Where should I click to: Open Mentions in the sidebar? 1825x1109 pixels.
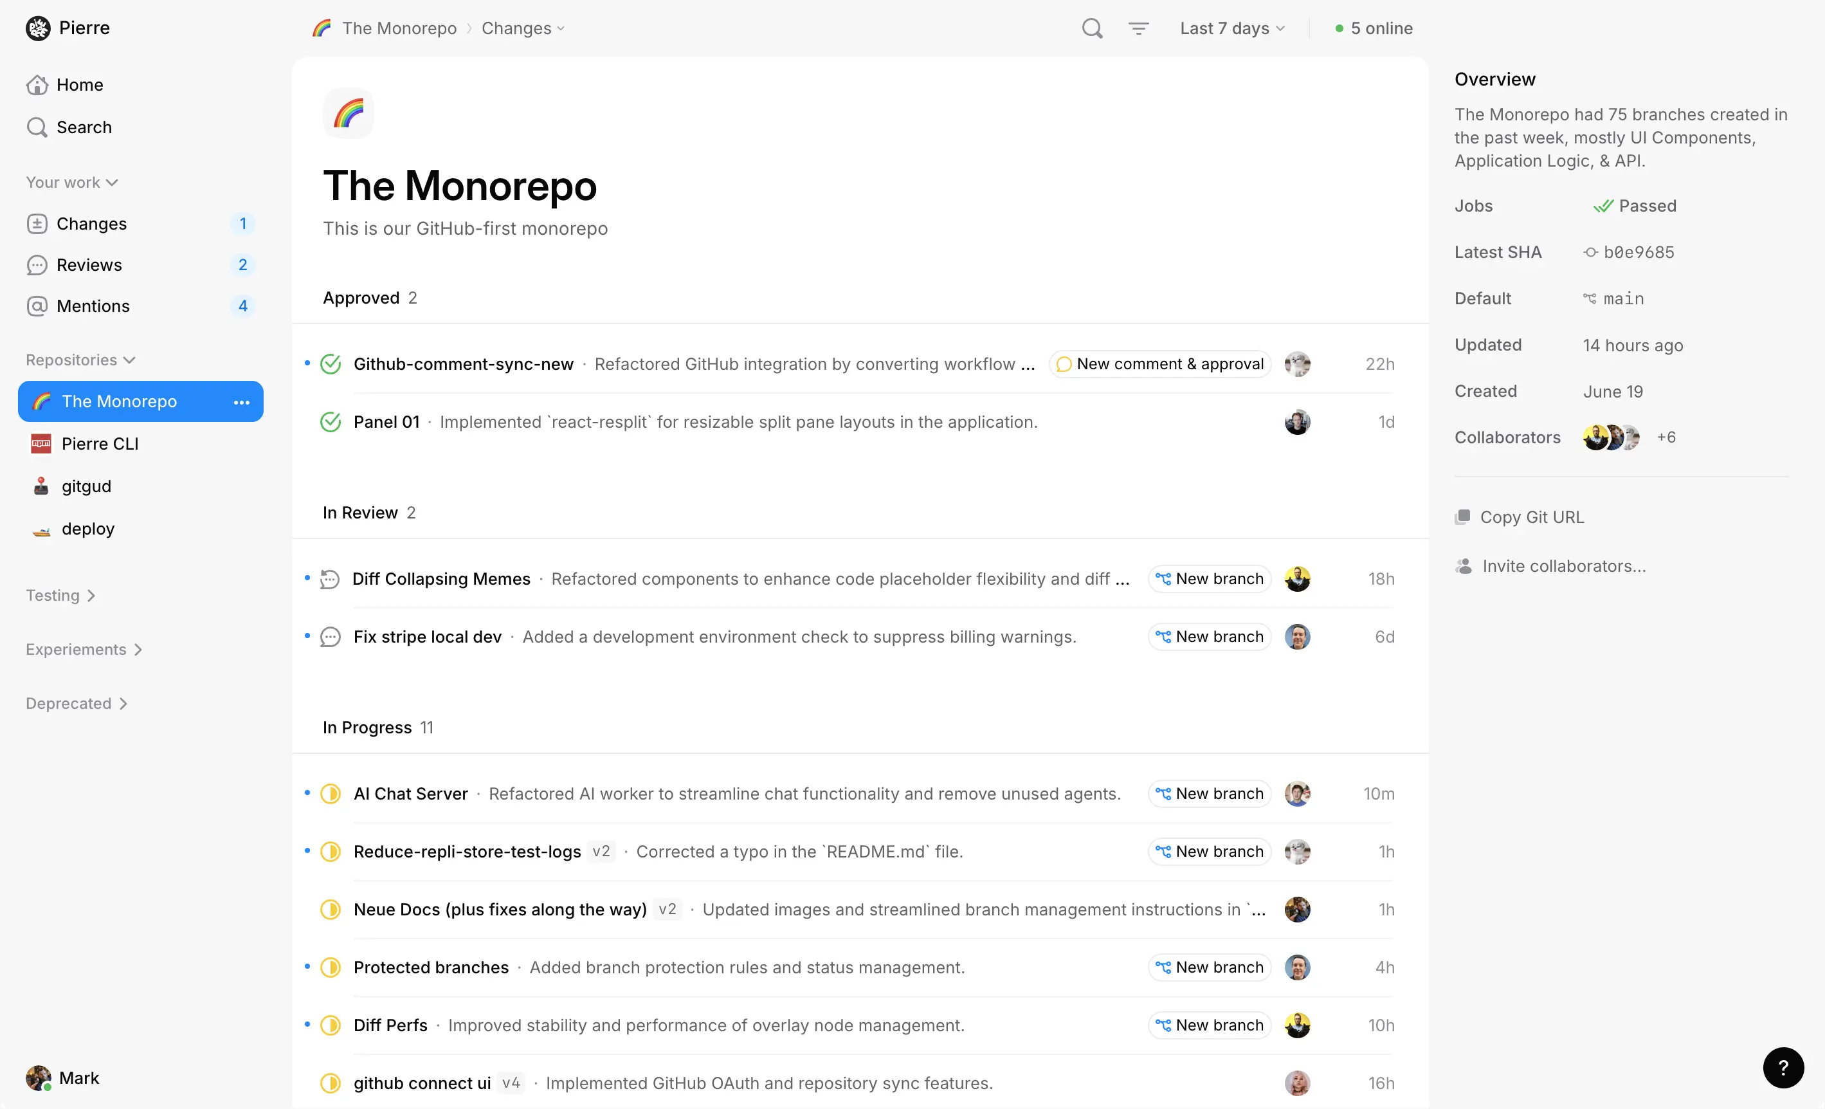tap(93, 305)
